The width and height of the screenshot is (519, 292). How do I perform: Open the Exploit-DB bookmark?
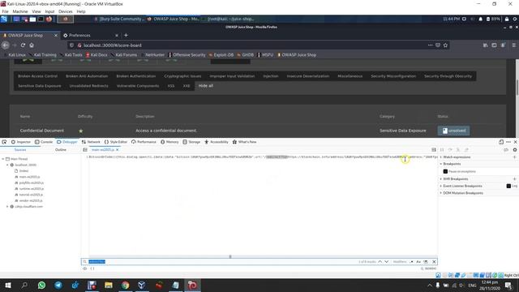pos(221,55)
